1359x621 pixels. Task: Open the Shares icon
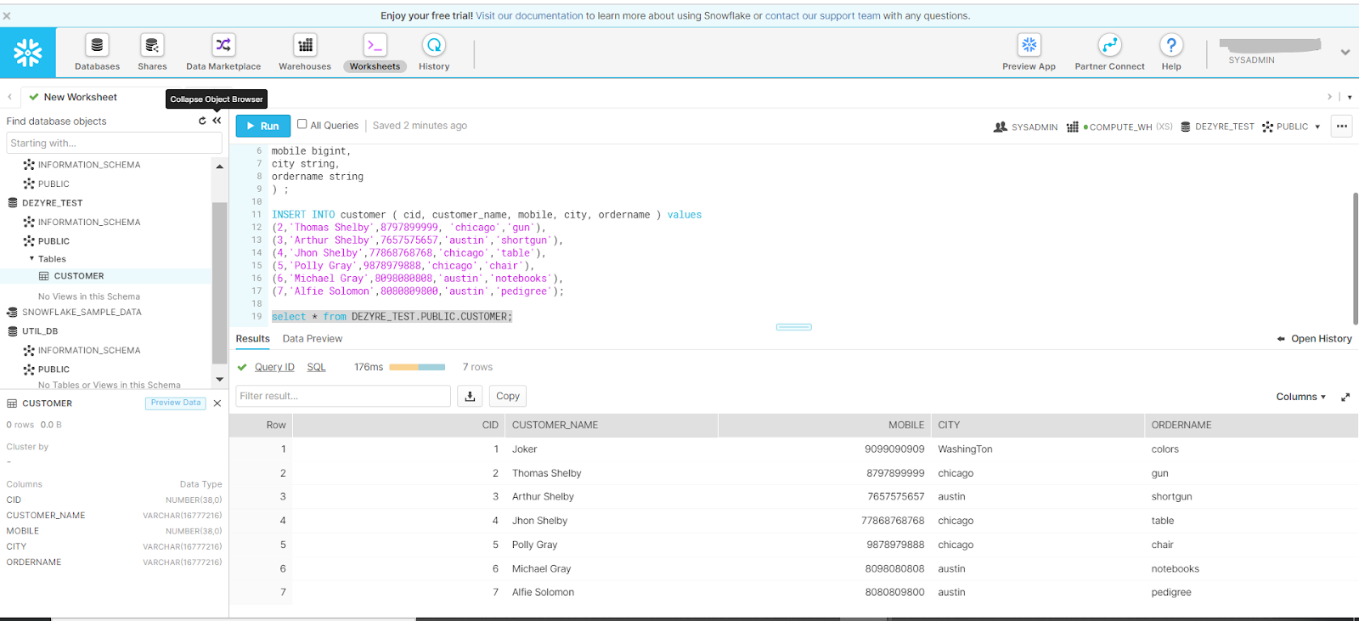152,46
